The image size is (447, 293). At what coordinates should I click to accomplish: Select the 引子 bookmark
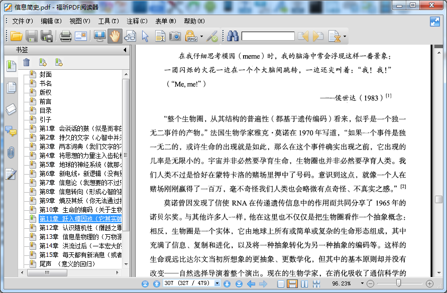tap(46, 119)
